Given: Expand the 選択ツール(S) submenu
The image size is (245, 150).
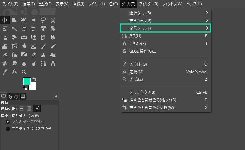Looking at the screenshot, I should point(165,13).
